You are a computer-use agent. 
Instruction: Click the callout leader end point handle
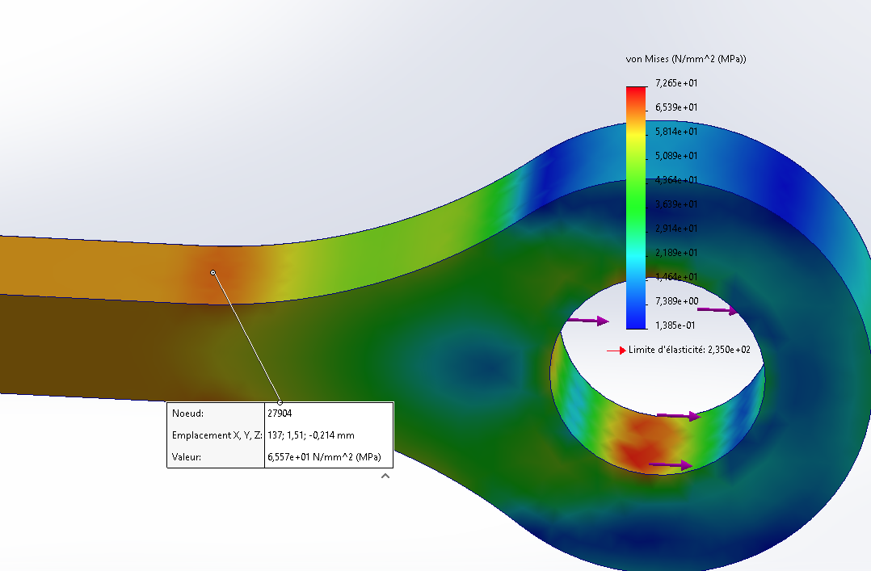tap(280, 402)
